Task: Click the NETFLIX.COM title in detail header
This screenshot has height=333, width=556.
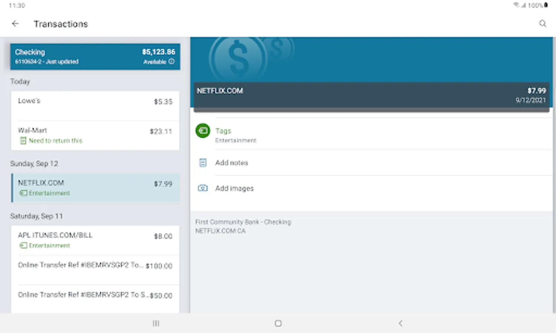Action: [x=220, y=91]
